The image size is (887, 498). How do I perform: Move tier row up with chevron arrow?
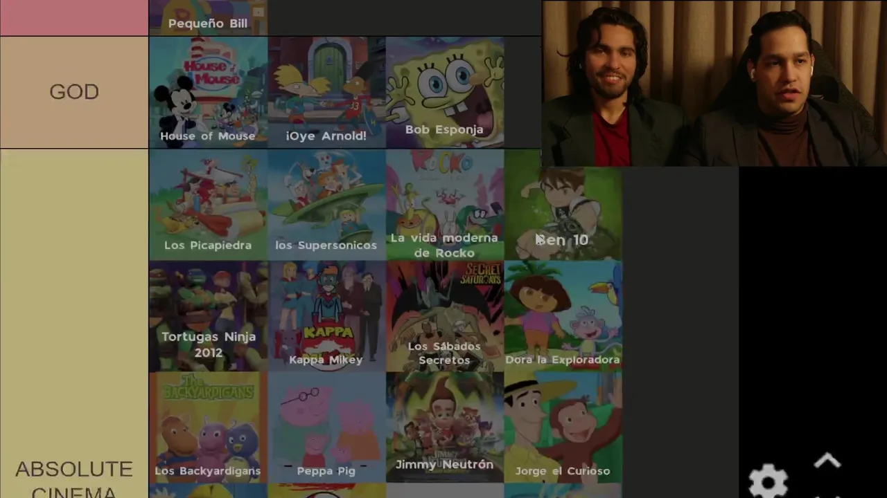pos(827,461)
